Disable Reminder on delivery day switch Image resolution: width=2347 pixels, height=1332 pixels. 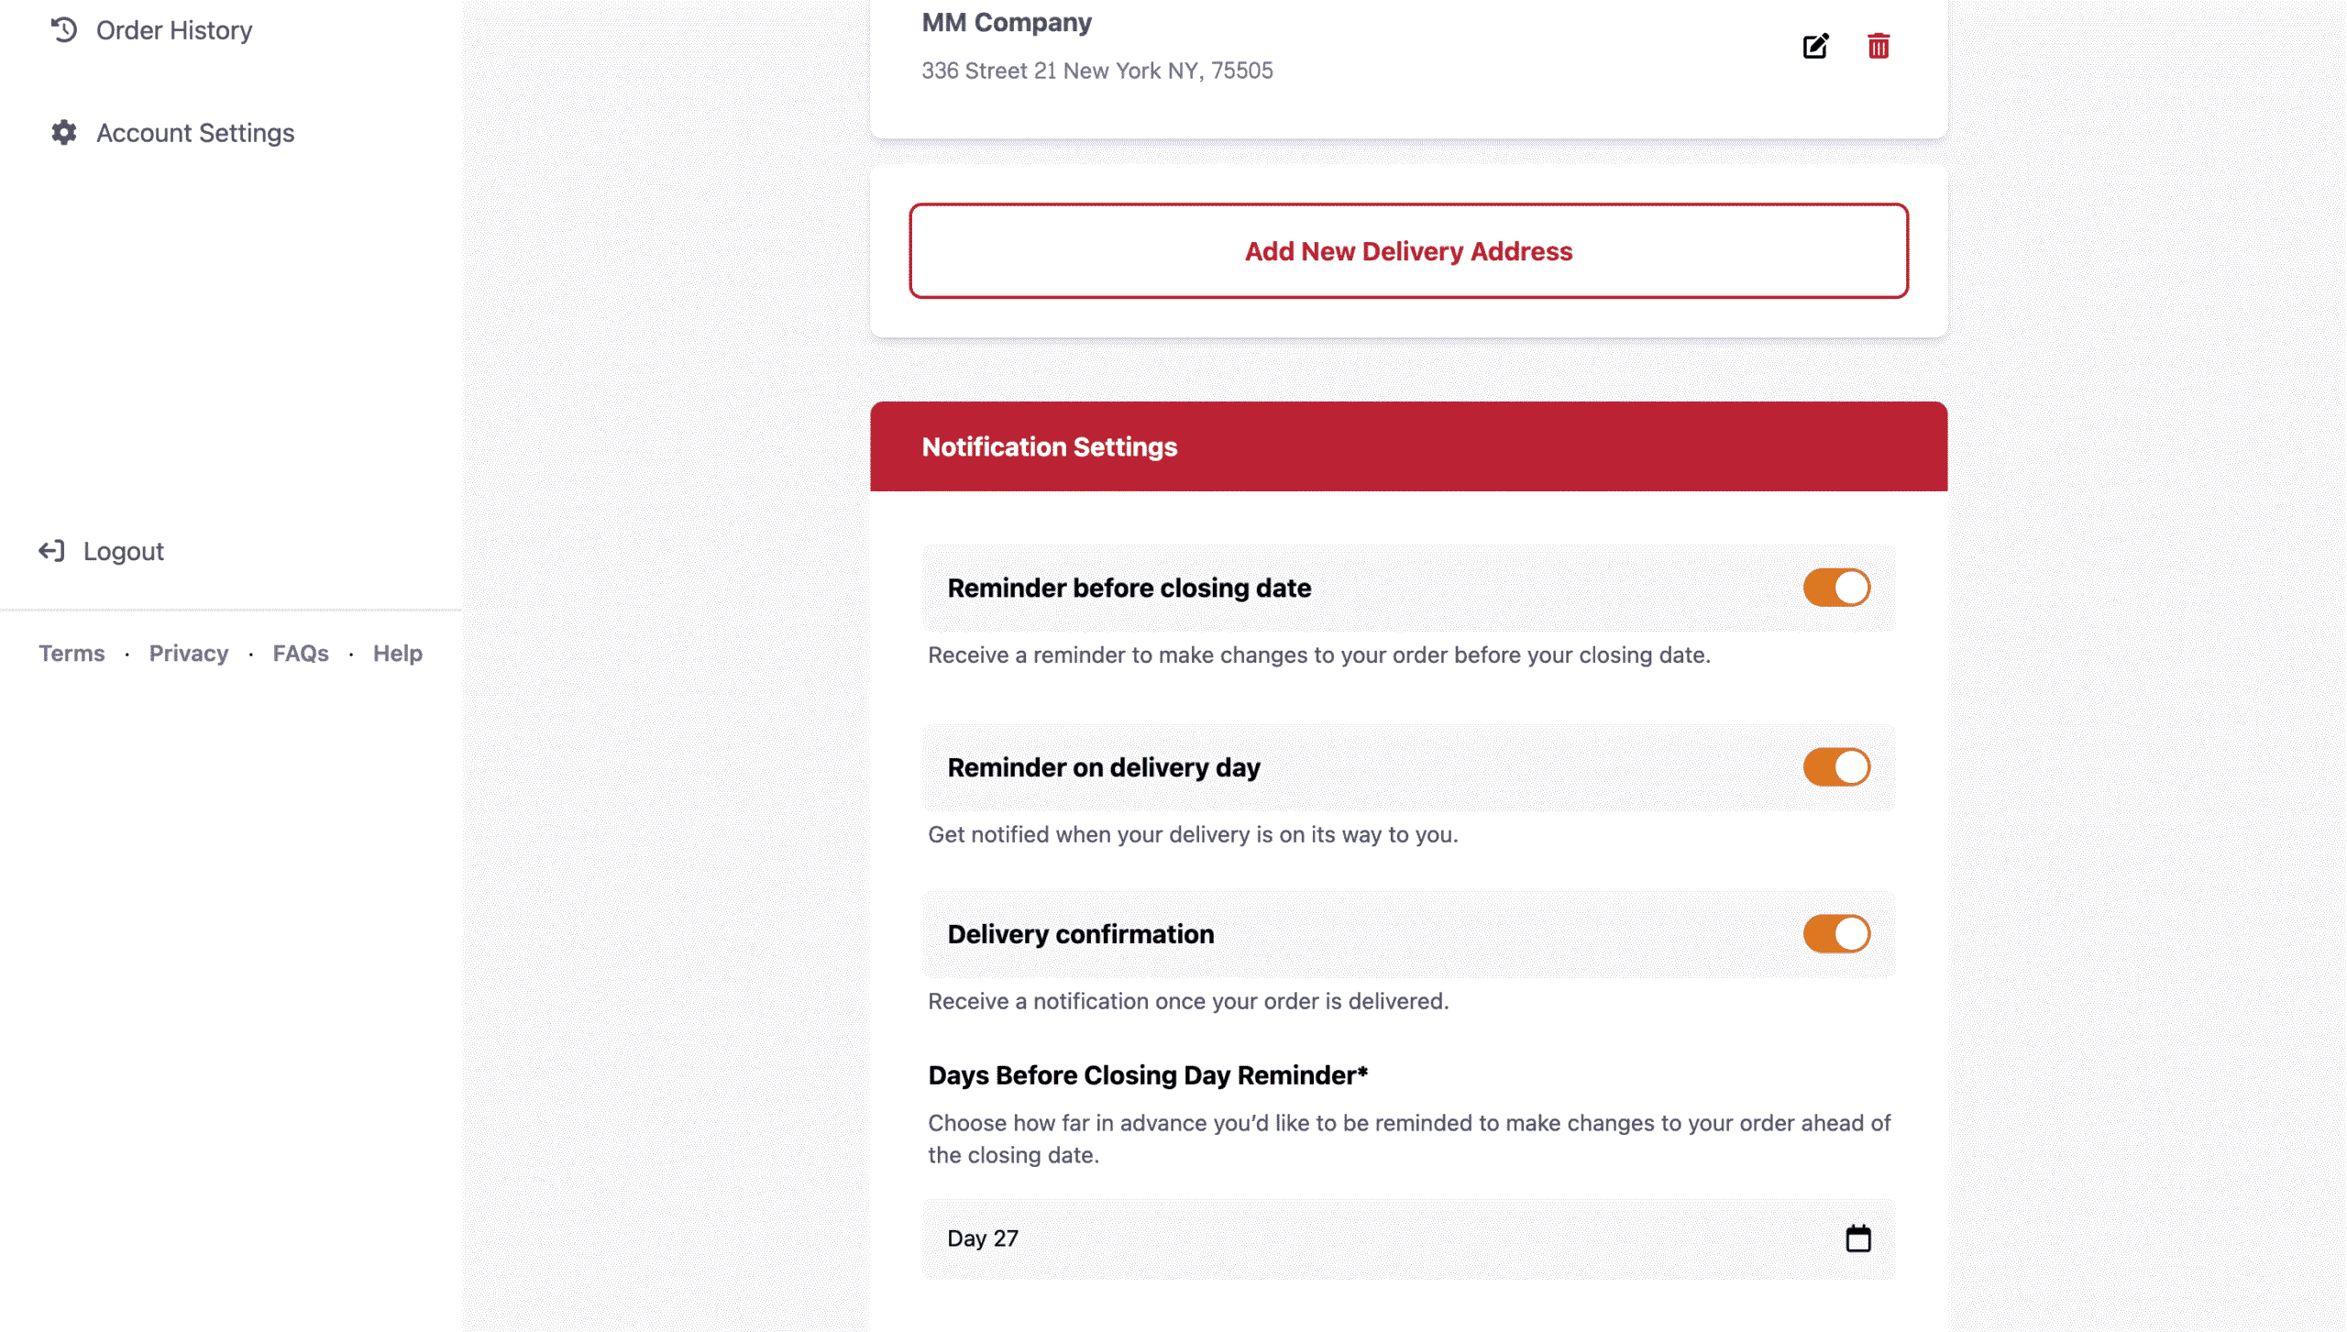(1836, 767)
